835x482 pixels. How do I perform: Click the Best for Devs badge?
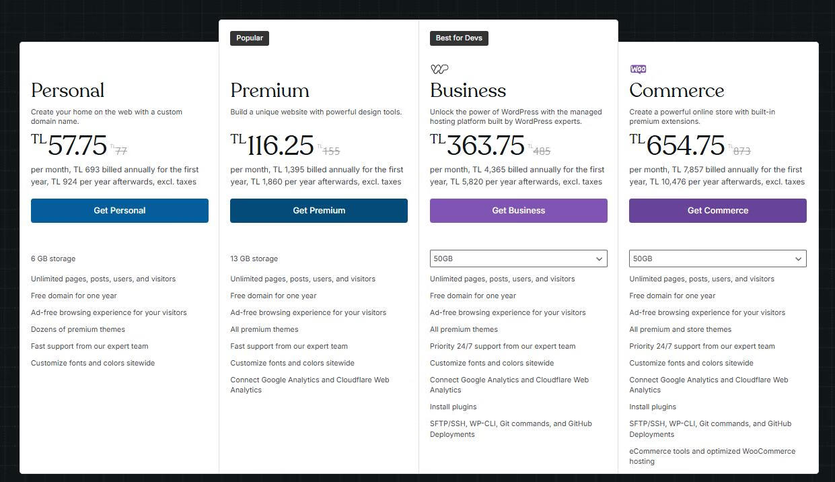(459, 38)
